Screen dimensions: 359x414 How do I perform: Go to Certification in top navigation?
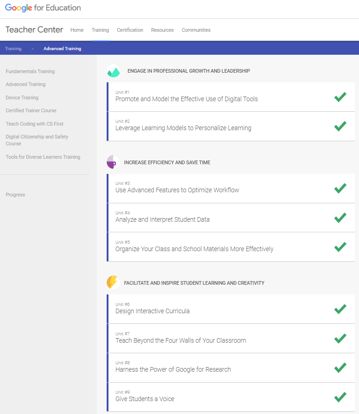pyautogui.click(x=130, y=30)
